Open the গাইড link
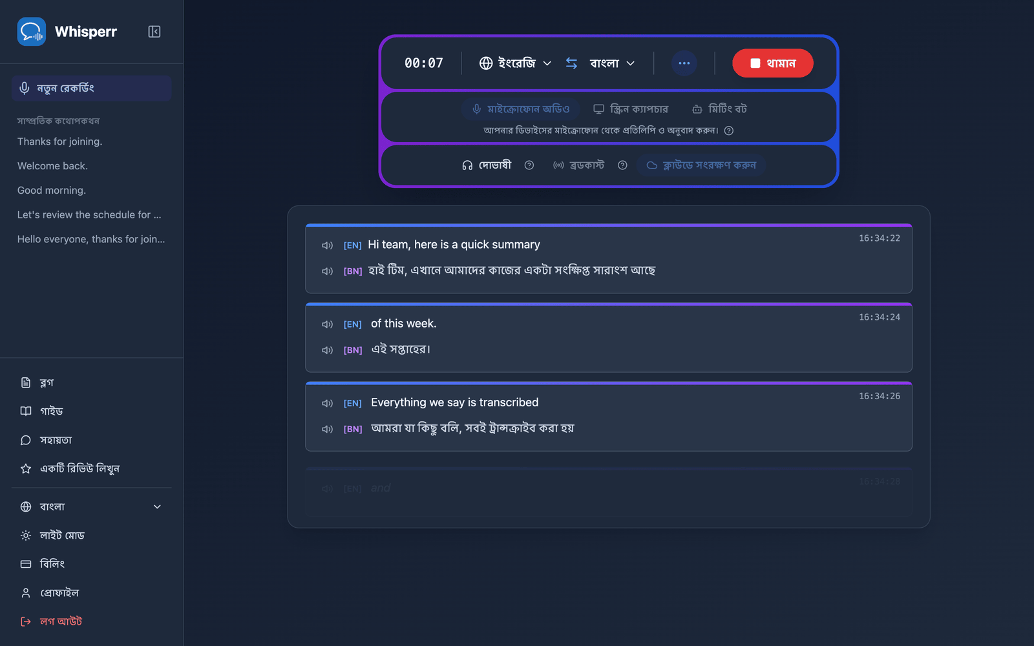Image resolution: width=1034 pixels, height=646 pixels. (91, 411)
